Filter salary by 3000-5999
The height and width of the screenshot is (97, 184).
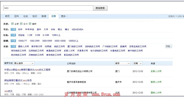pyautogui.click(x=47, y=41)
